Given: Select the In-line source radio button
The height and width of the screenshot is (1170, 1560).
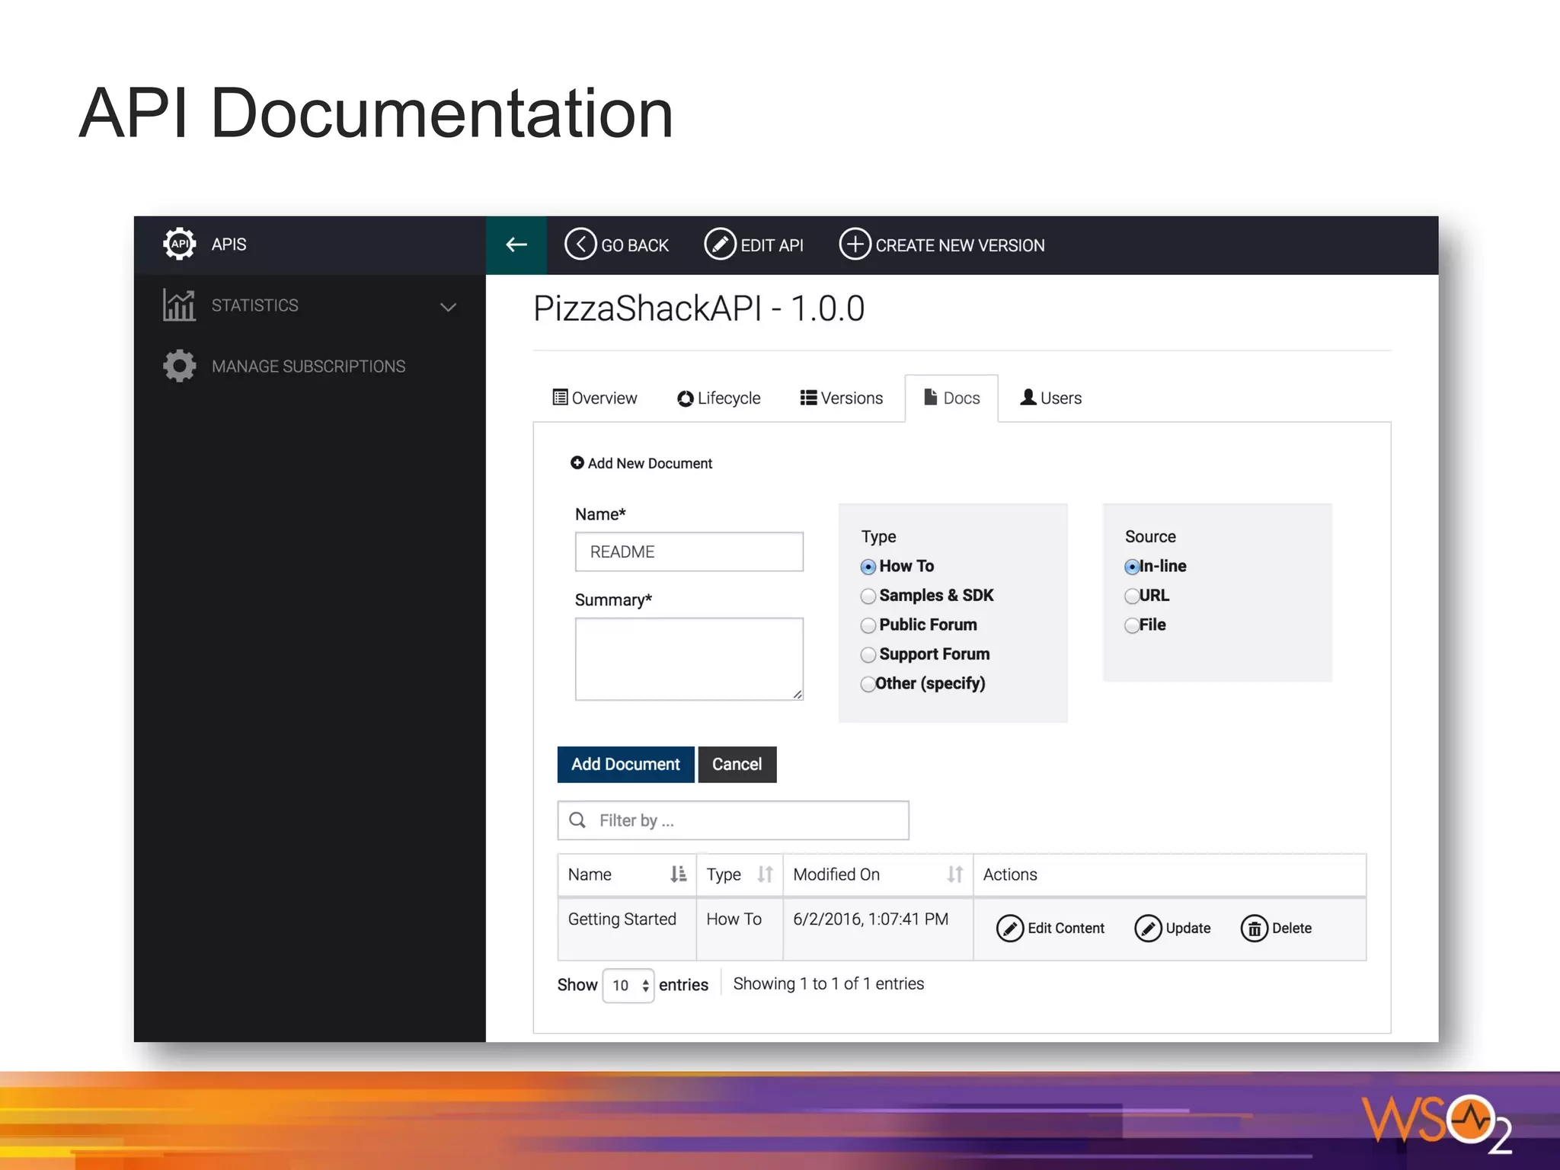Looking at the screenshot, I should click(x=1132, y=567).
